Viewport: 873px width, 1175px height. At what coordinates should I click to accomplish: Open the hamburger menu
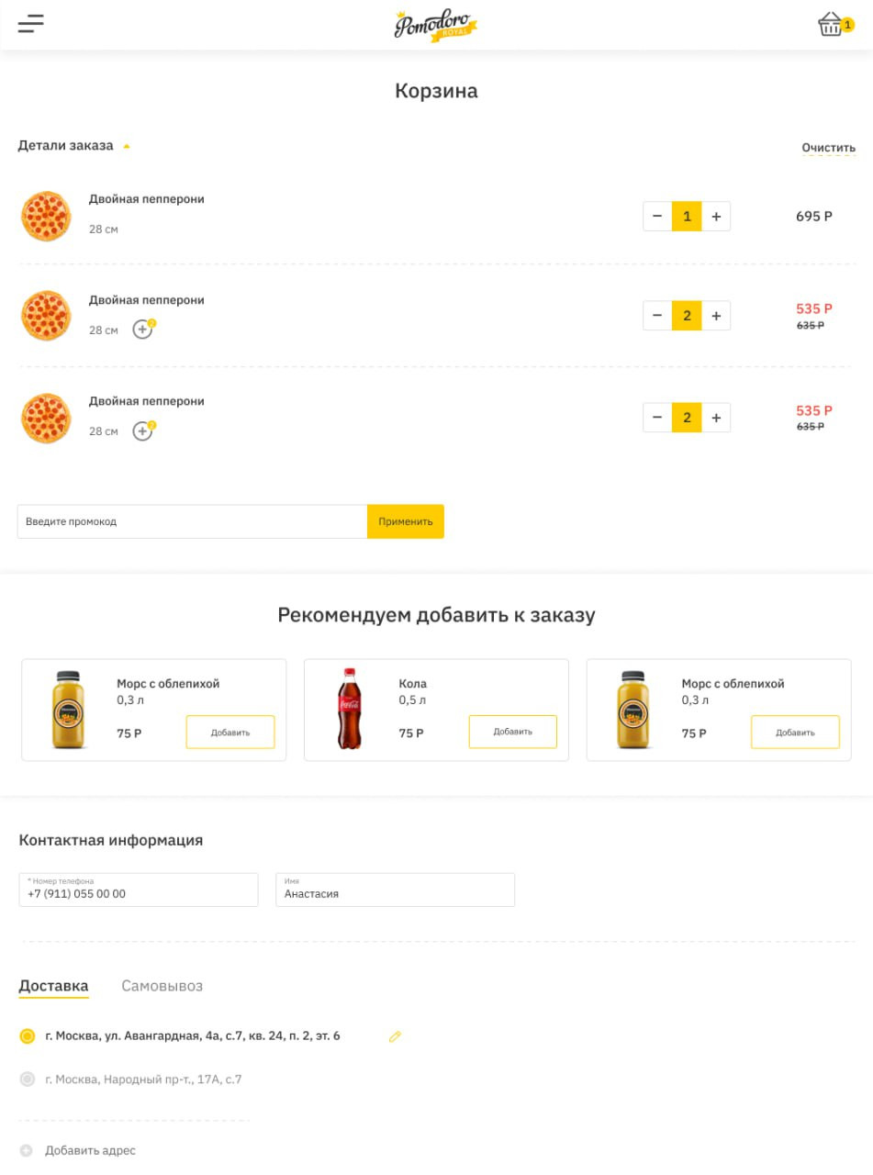click(30, 24)
